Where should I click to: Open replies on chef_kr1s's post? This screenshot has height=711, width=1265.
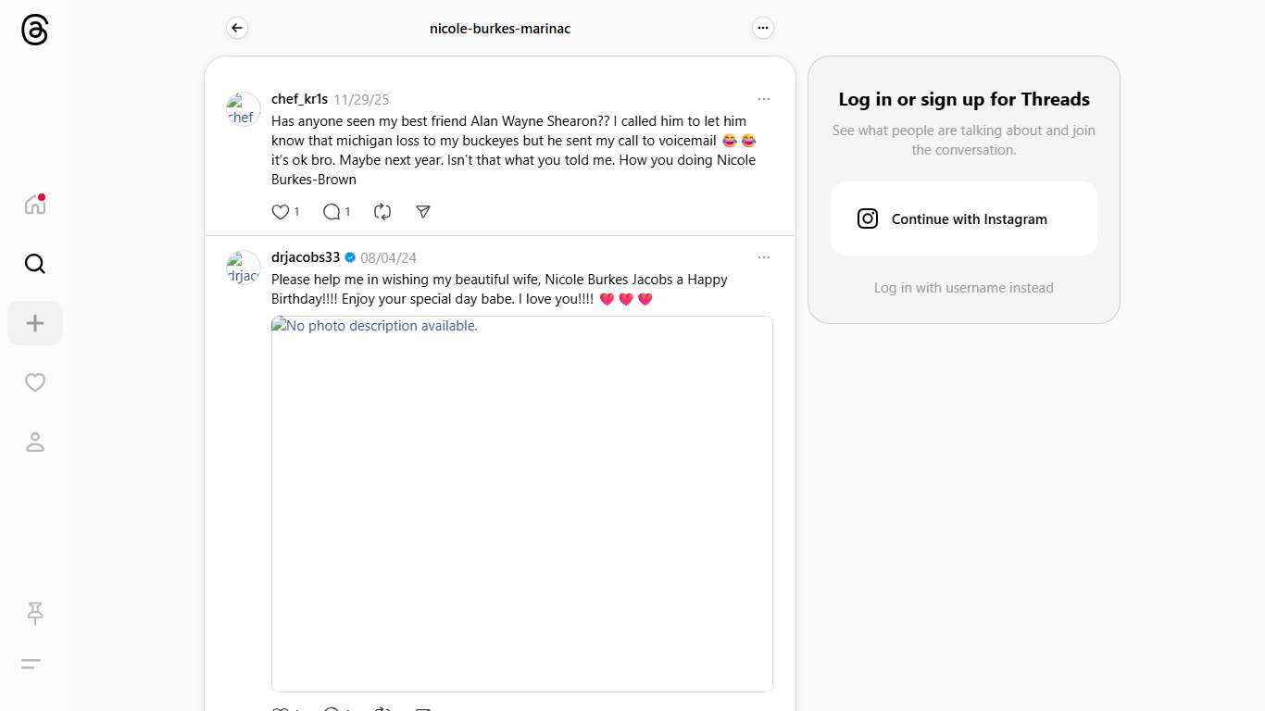[332, 212]
